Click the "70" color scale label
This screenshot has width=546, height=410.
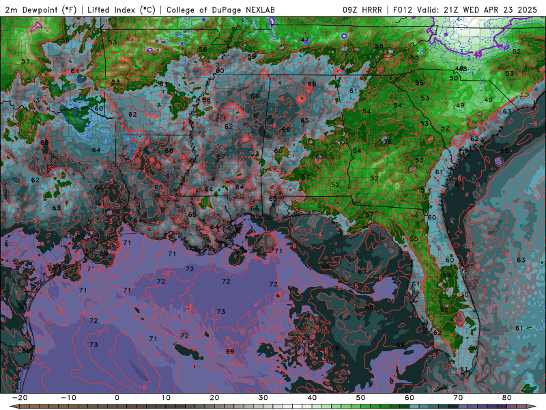click(x=458, y=398)
